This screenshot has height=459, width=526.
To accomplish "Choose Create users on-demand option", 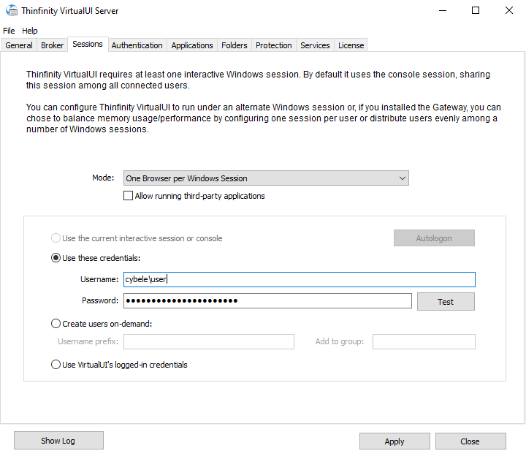I will click(x=56, y=324).
